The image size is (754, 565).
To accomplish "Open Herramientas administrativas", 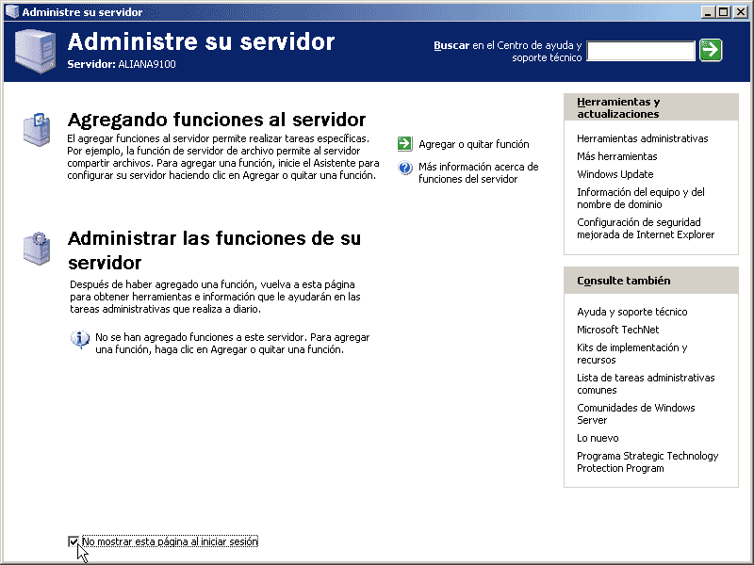I will pyautogui.click(x=642, y=138).
